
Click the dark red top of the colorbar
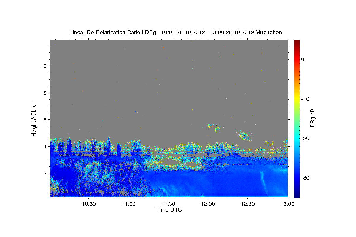point(297,43)
